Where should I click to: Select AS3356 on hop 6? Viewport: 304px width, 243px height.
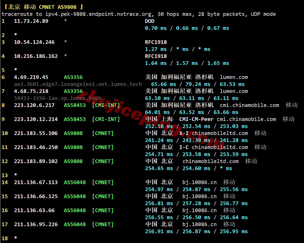[73, 77]
